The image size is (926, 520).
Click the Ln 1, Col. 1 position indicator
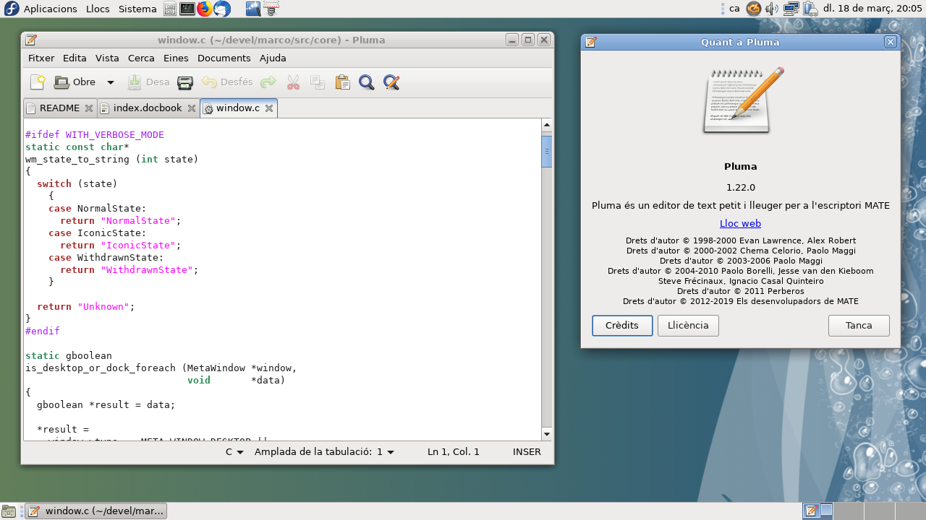(x=454, y=452)
